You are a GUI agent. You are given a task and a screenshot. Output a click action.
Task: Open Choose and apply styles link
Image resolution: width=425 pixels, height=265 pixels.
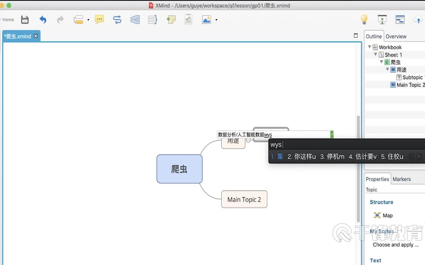396,245
